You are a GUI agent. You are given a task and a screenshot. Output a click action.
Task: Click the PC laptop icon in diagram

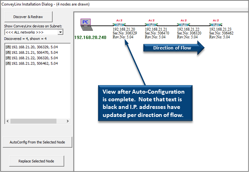coord(86,25)
